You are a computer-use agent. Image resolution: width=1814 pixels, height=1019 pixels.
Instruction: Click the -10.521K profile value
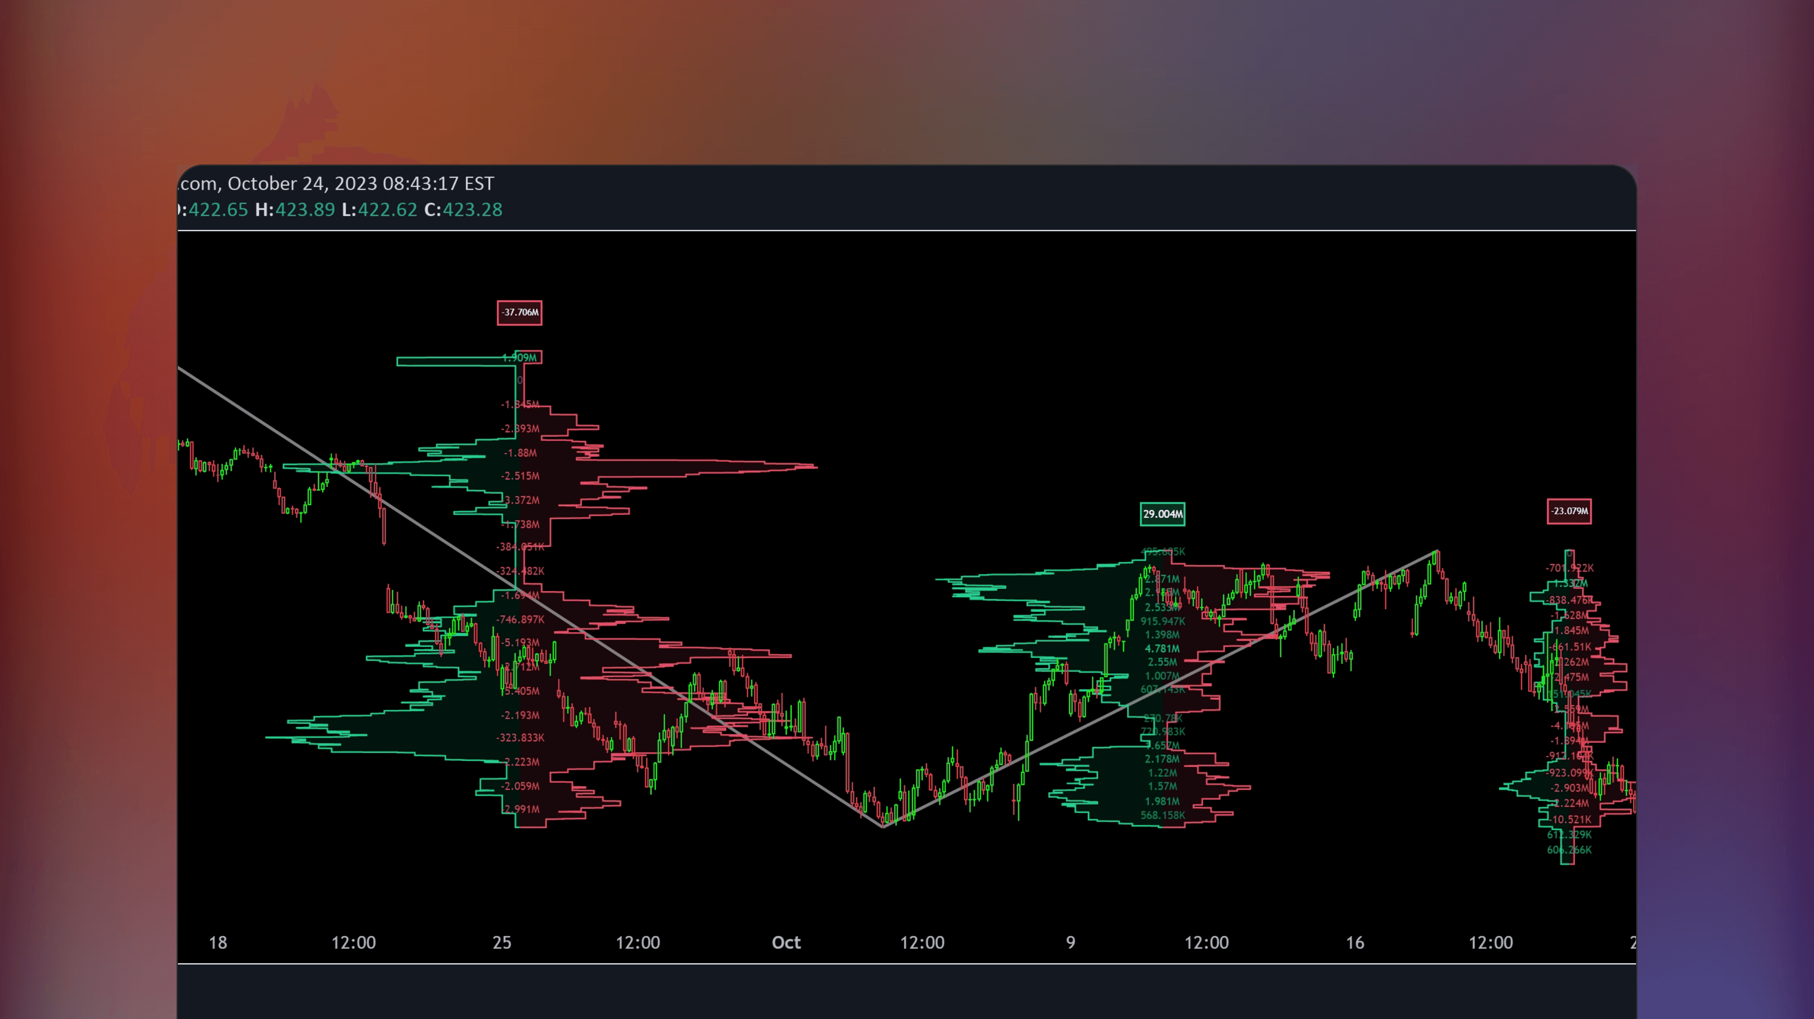point(1570,820)
